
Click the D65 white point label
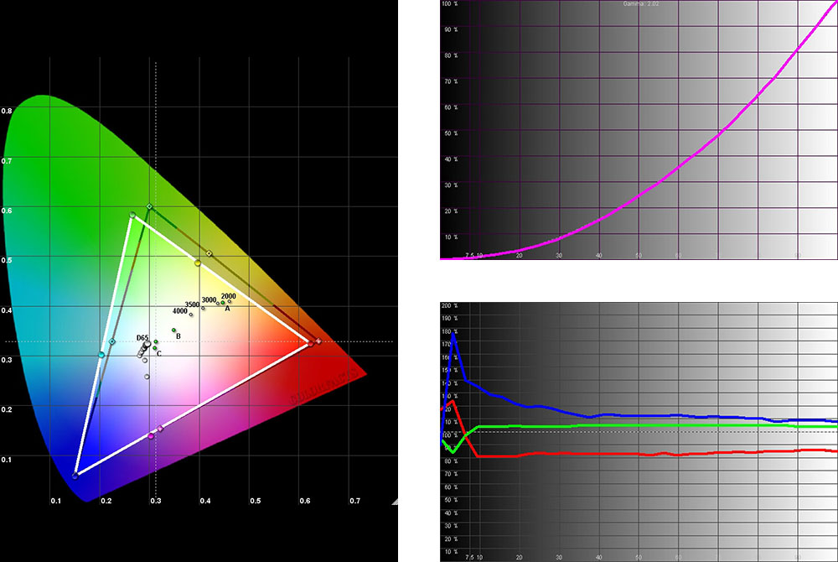pyautogui.click(x=142, y=337)
